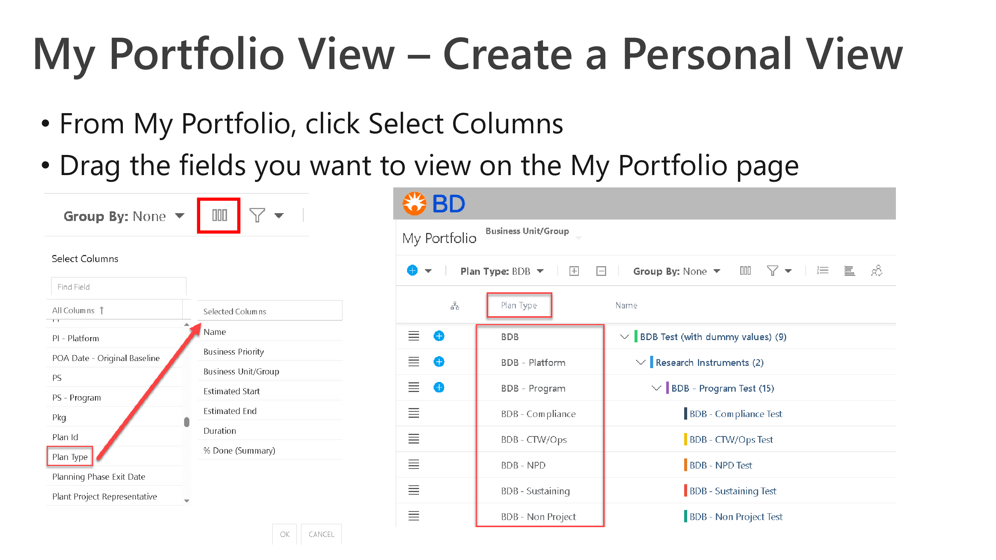The height and width of the screenshot is (560, 996).
Task: Click row menu icon for BDB - NPD
Action: 414,464
